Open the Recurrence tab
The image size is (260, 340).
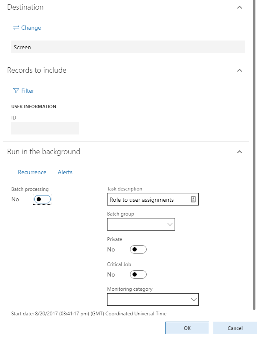tap(32, 172)
